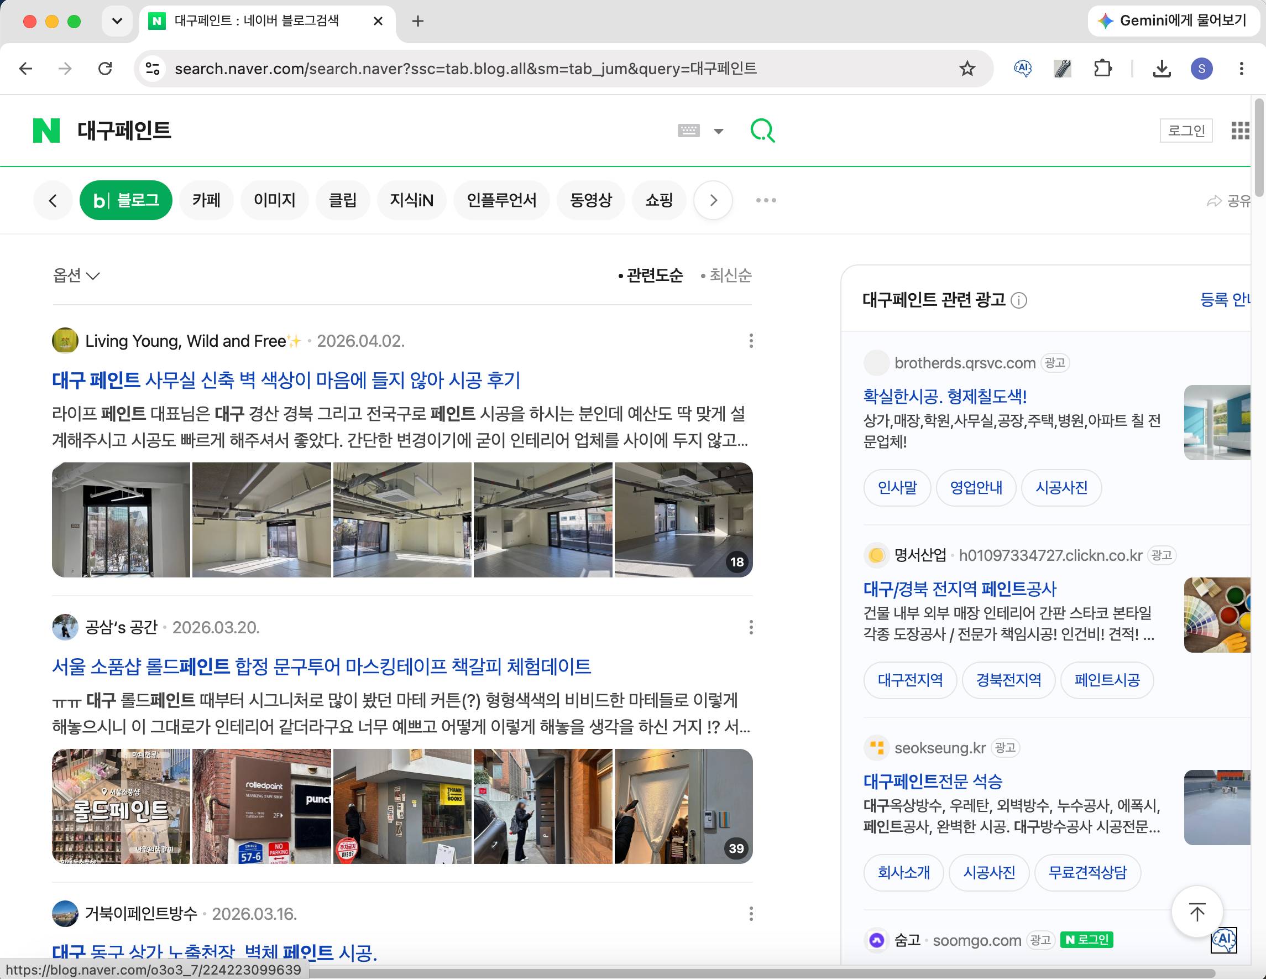
Task: Click the 대구전지역 chip
Action: 910,680
